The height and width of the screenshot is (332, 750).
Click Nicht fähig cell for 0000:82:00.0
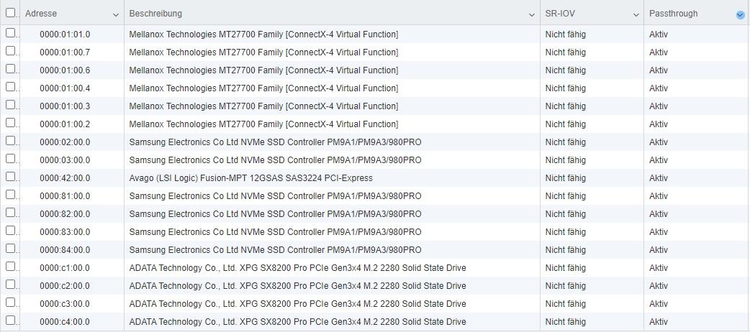[565, 214]
